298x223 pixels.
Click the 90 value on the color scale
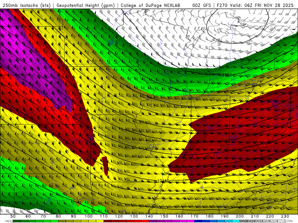pyautogui.click(x=73, y=216)
